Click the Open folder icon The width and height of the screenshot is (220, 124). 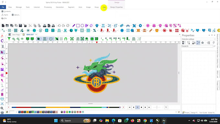pos(7,26)
